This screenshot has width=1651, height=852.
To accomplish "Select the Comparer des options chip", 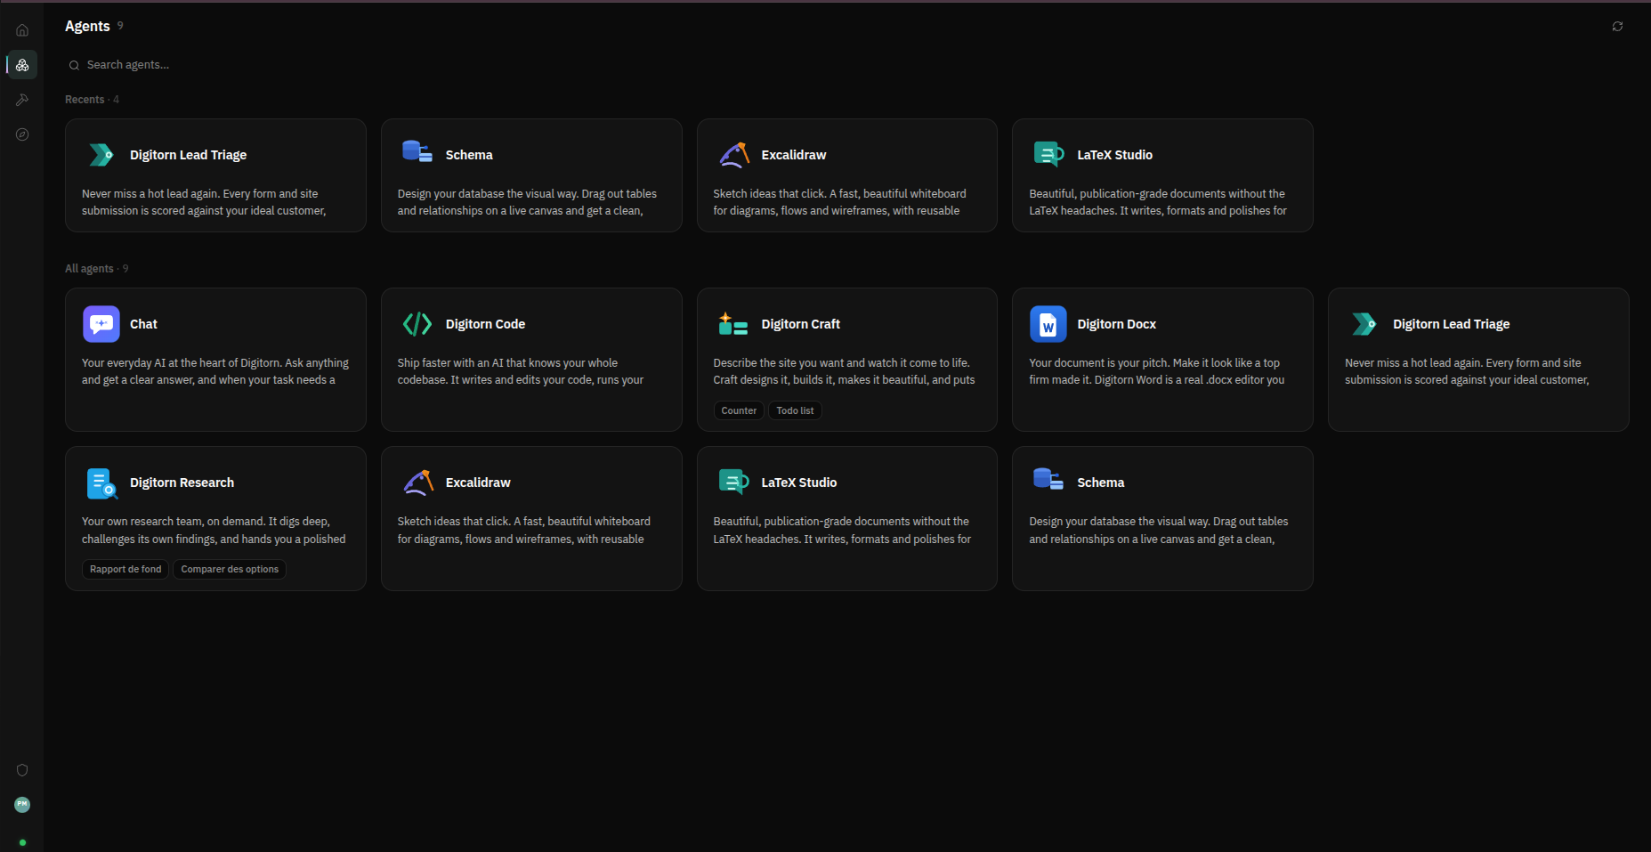I will pos(230,569).
